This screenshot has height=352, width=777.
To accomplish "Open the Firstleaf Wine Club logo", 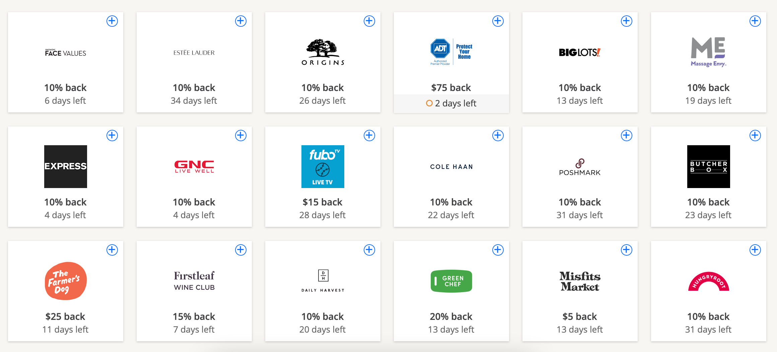I will pyautogui.click(x=194, y=281).
